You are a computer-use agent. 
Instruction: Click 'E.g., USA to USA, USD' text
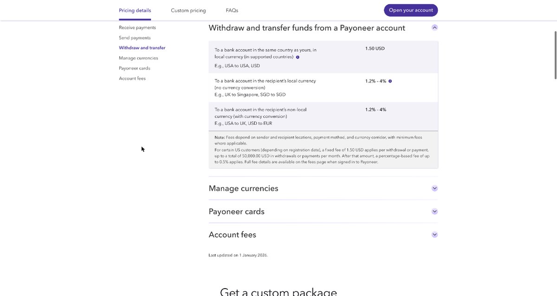pos(237,66)
